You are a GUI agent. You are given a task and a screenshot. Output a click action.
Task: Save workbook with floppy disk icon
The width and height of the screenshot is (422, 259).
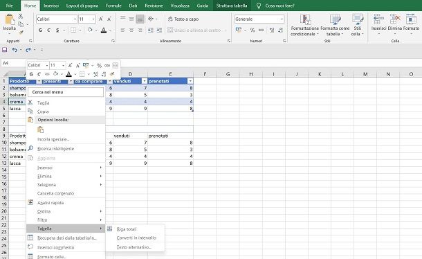pos(5,50)
